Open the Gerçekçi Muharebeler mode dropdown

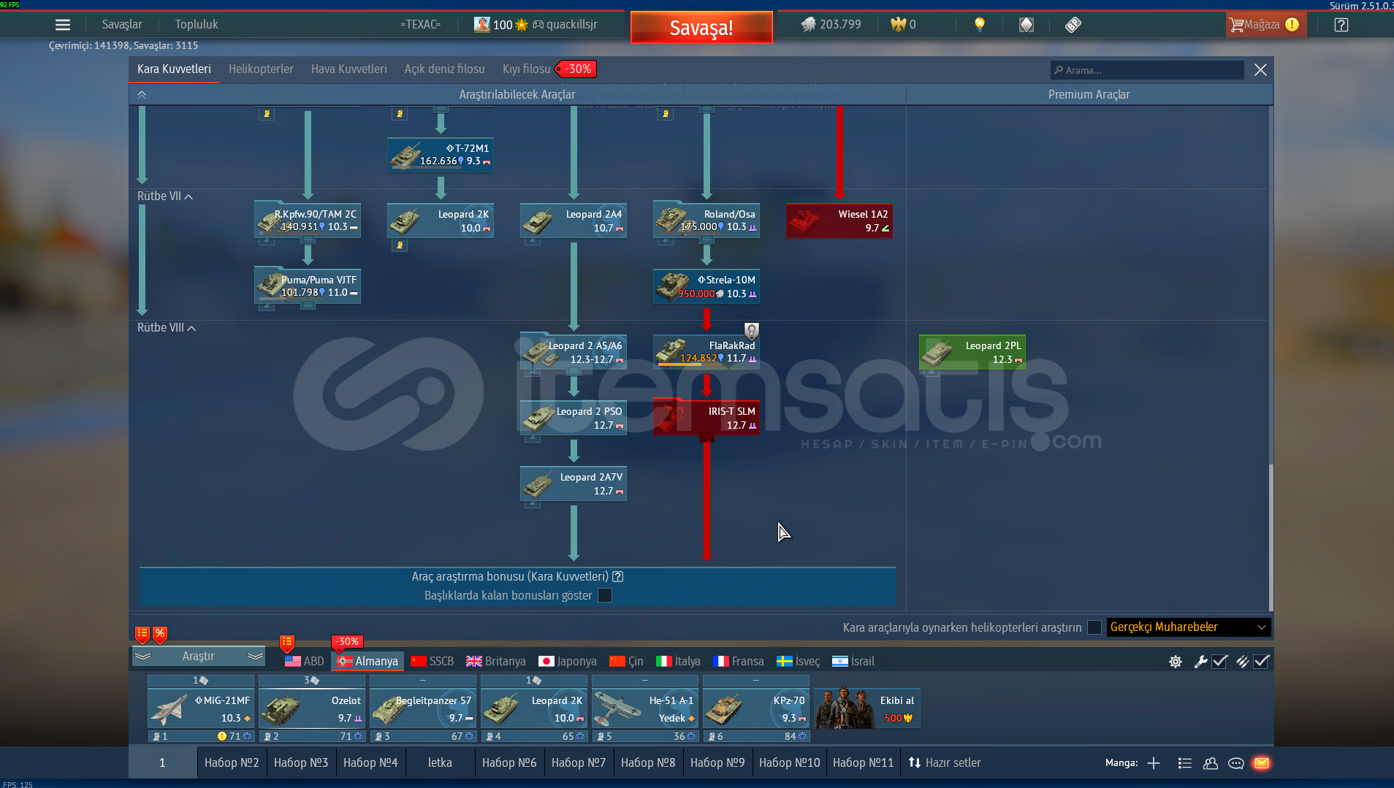[1189, 627]
